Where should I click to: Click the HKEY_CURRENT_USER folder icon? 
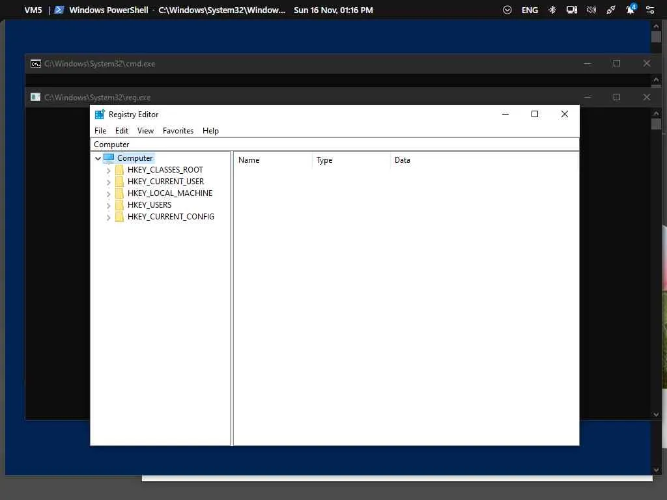[120, 182]
